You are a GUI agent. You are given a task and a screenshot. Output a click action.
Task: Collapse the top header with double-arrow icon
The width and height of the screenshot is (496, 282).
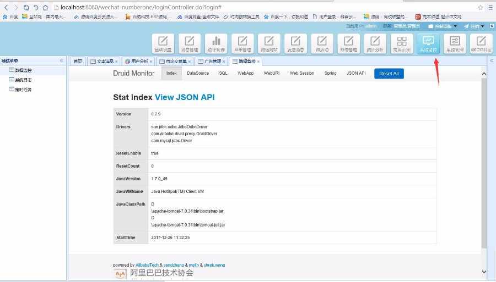492,26
